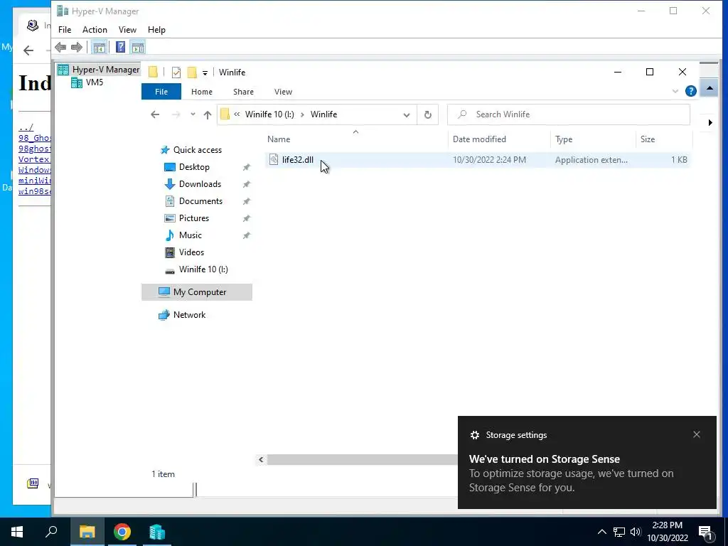This screenshot has width=728, height=546.
Task: Click Winilfe 10 (I:) breadcrumb in address bar
Action: point(269,114)
